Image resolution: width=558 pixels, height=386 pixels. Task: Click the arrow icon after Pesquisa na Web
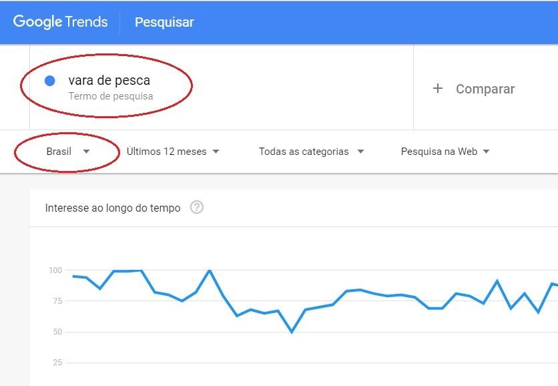coord(486,152)
